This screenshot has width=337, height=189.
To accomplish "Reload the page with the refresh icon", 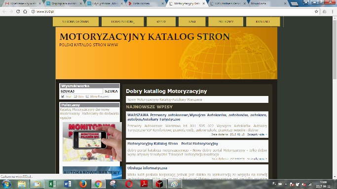I will tap(18, 12).
